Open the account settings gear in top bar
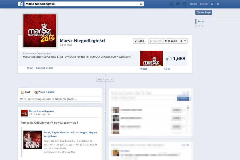 218,4
